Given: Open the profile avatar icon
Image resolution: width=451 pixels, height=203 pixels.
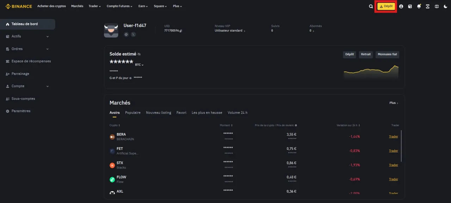Looking at the screenshot, I should (x=401, y=6).
